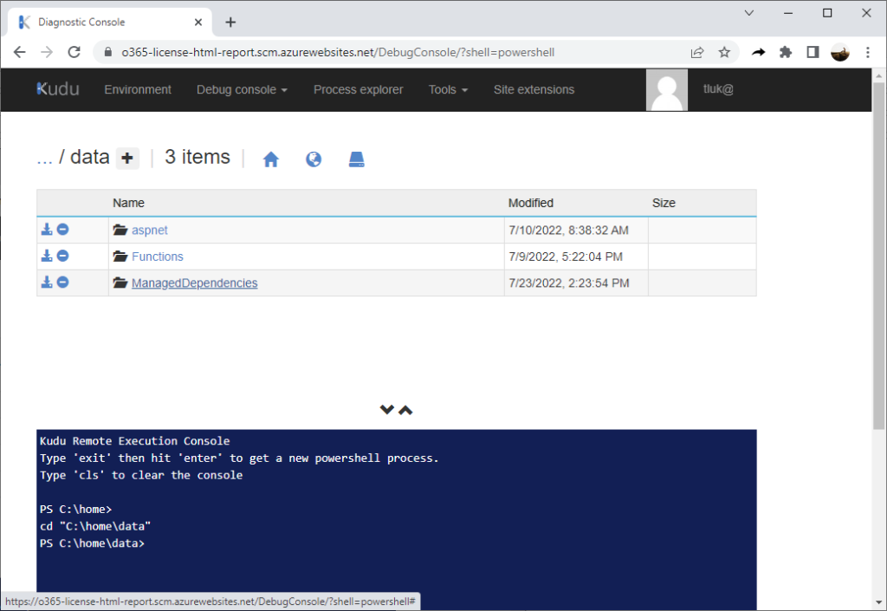Delete the aspnet folder
The image size is (887, 611).
point(62,229)
